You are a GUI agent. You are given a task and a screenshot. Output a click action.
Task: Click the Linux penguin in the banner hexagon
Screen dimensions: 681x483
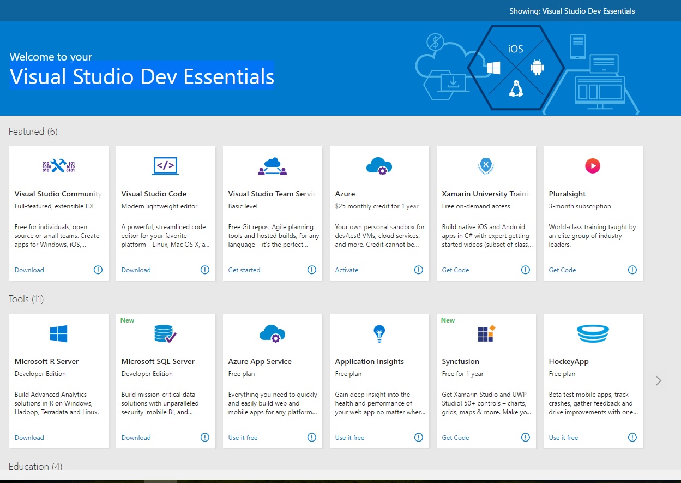tap(516, 88)
